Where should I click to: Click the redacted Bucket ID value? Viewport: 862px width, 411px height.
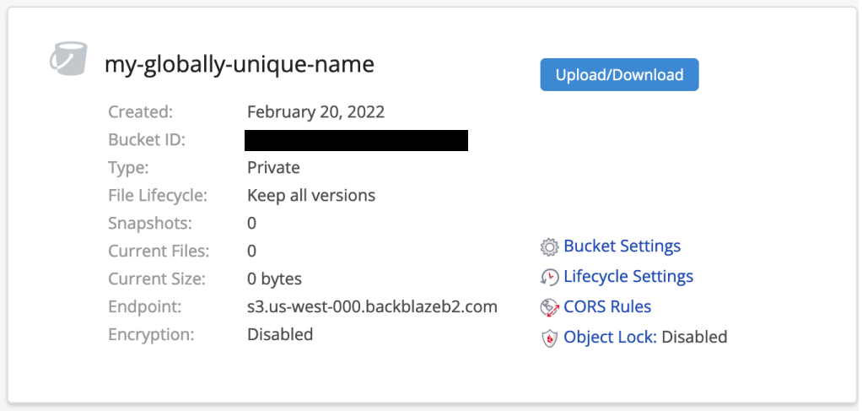pos(356,140)
